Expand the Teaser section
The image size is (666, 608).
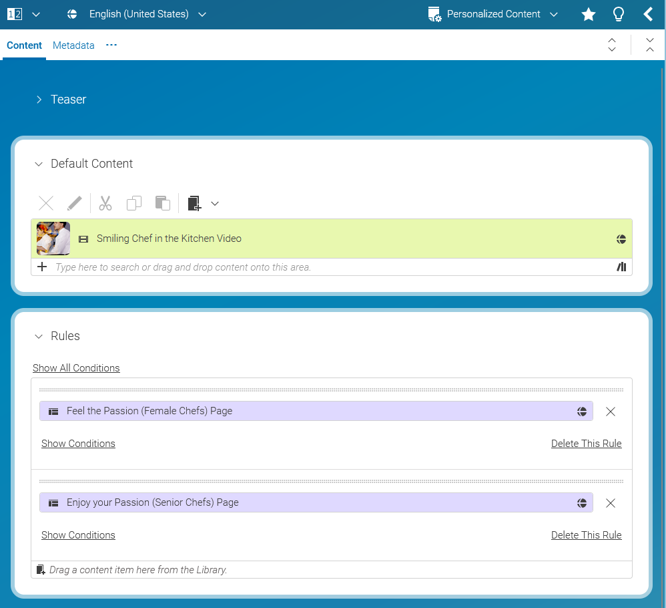[39, 99]
